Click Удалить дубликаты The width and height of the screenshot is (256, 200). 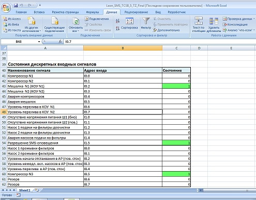[x=214, y=25]
